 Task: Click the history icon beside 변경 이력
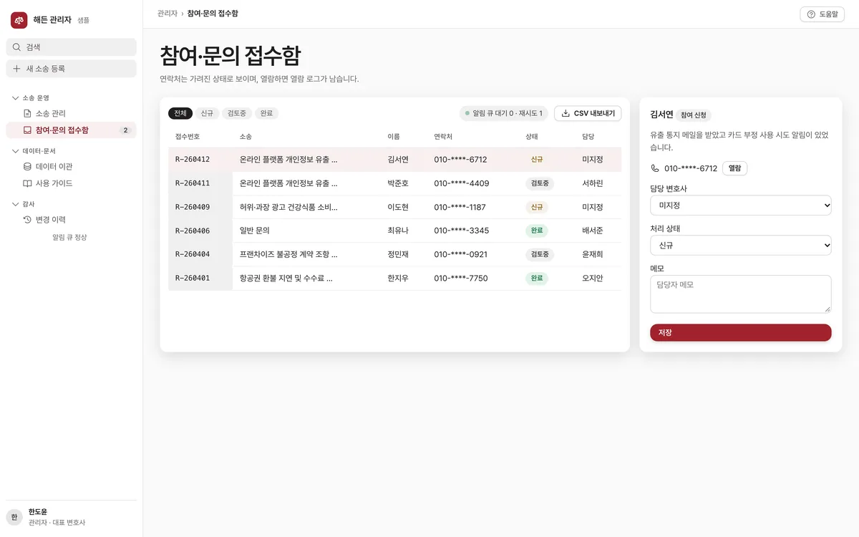click(27, 220)
